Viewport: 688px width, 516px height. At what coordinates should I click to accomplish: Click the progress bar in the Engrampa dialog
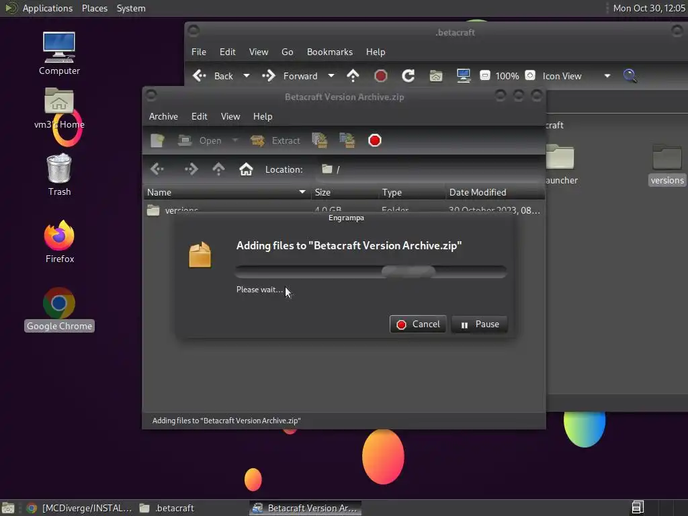371,271
